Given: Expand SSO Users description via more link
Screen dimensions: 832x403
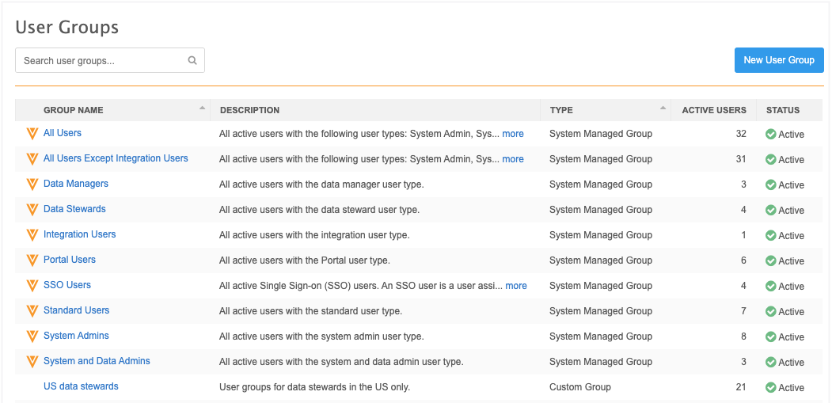Looking at the screenshot, I should tap(515, 286).
